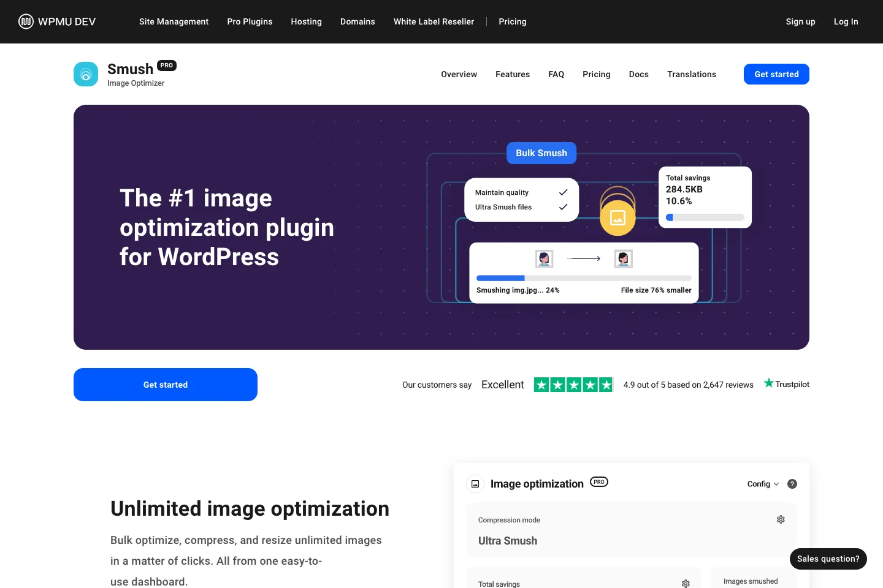Screen dimensions: 883x588
Task: Click the smushed image thumbnail after arrow
Action: click(x=624, y=259)
